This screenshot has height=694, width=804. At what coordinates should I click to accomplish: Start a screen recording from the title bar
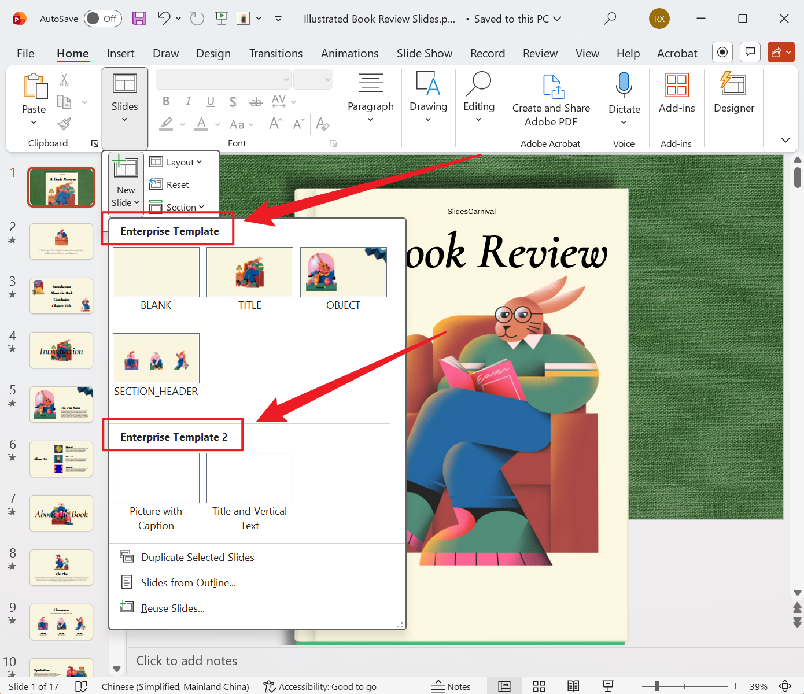point(722,52)
